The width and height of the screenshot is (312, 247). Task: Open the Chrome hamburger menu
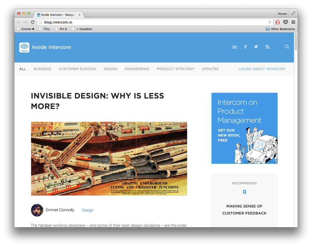point(293,22)
